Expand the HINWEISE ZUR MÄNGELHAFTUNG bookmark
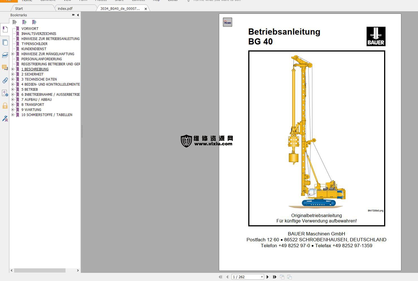 click(12, 54)
